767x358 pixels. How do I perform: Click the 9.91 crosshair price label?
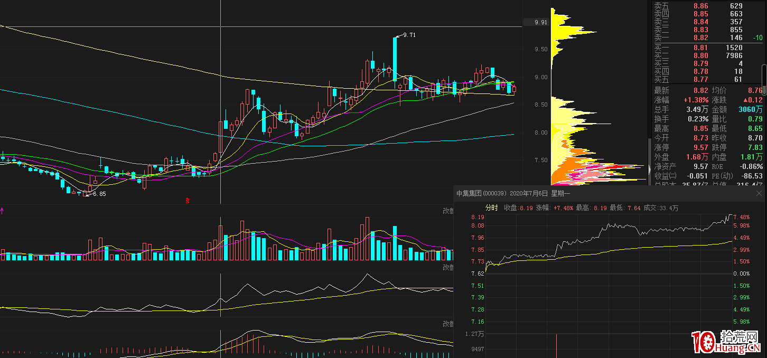click(541, 23)
